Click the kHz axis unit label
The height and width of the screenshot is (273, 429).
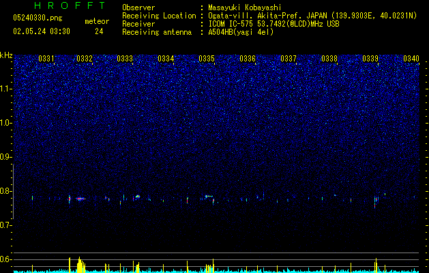[6, 55]
